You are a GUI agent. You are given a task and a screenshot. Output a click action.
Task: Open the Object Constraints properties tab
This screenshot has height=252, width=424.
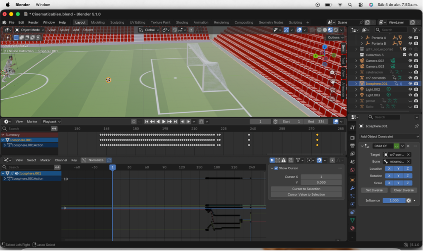[x=352, y=212]
